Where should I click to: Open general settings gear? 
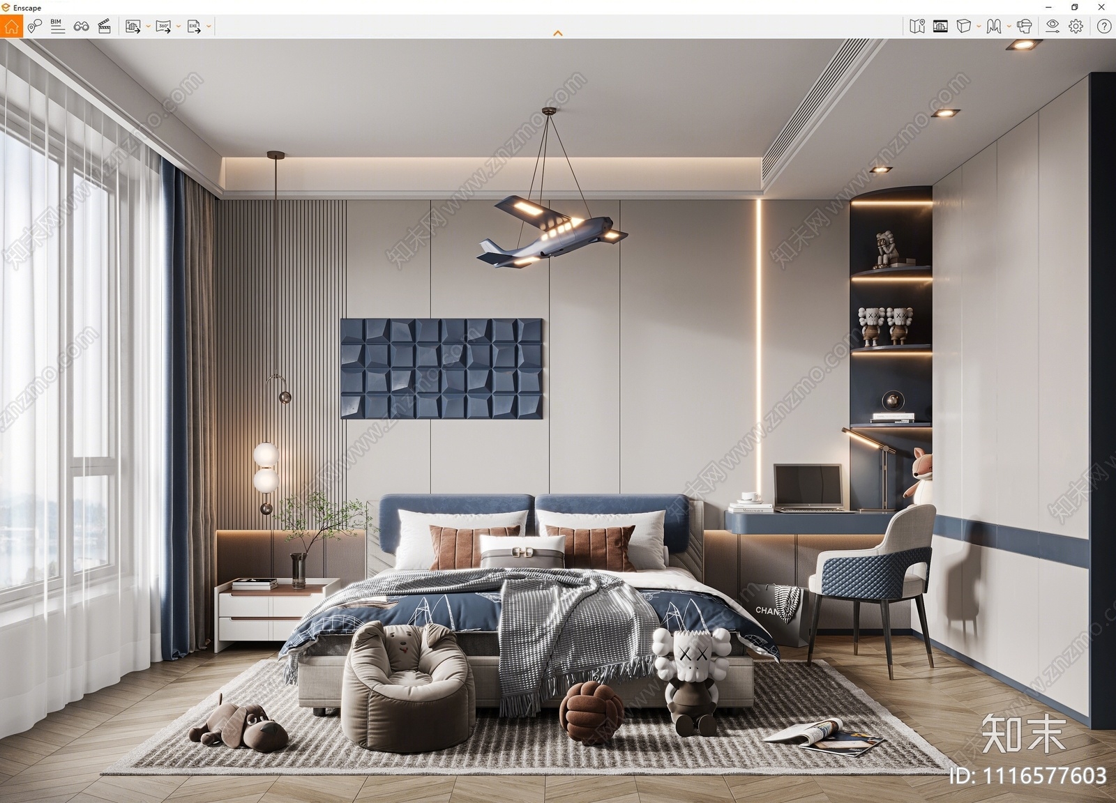1076,26
